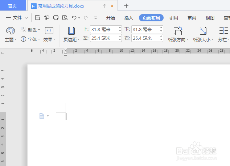Click the paragraph layout icon beside the cursor
Image resolution: width=230 pixels, height=166 pixels.
click(42, 116)
